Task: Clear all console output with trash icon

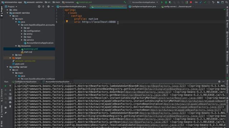Action: [10, 106]
